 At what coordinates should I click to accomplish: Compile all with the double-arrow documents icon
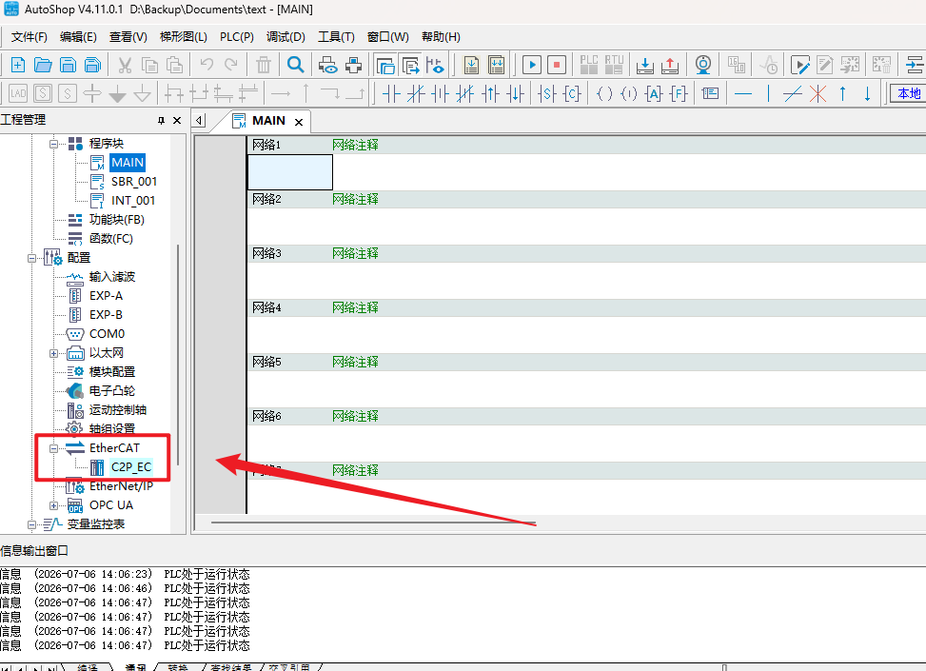496,65
